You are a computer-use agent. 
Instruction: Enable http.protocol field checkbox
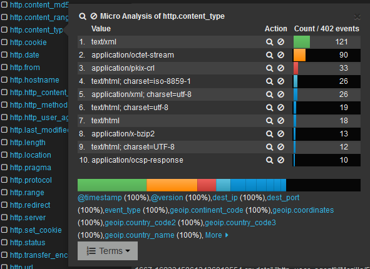(x=4, y=180)
